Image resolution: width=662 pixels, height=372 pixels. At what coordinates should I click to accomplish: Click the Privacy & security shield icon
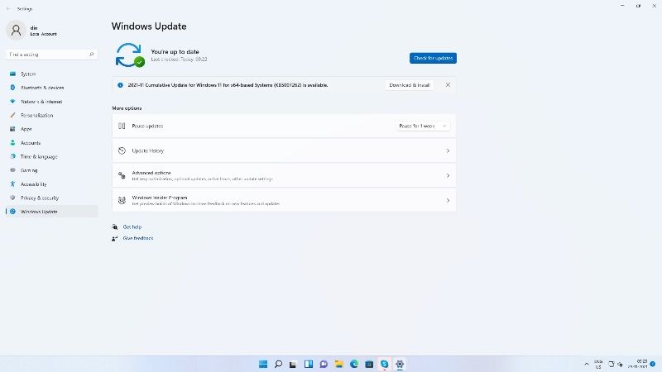12,198
